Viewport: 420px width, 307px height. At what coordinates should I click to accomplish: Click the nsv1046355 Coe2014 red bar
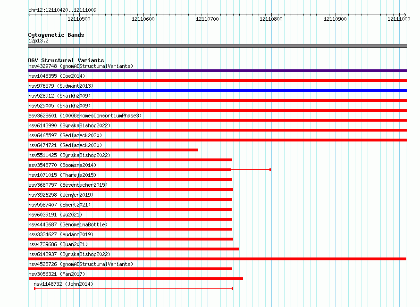click(217, 81)
